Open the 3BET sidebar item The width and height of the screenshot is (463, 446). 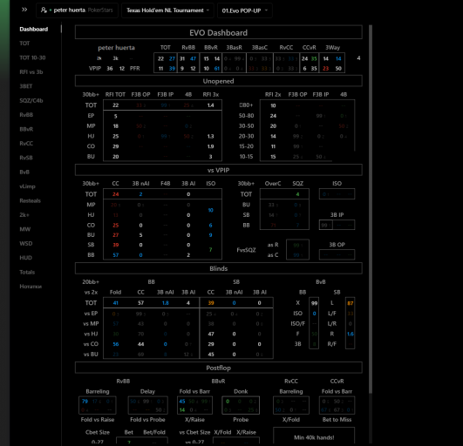[26, 86]
